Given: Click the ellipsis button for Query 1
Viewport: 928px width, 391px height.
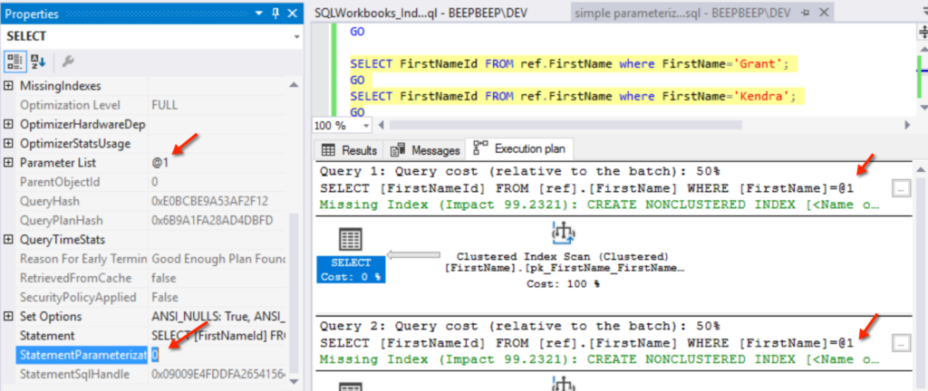Looking at the screenshot, I should [x=899, y=188].
